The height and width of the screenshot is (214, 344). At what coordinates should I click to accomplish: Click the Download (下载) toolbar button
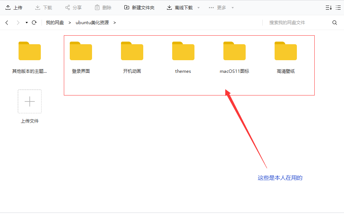coord(44,8)
